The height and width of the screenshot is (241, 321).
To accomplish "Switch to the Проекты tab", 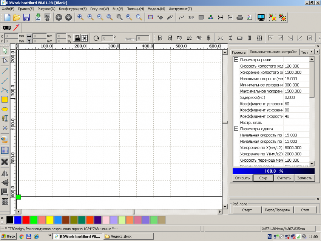I will (239, 52).
